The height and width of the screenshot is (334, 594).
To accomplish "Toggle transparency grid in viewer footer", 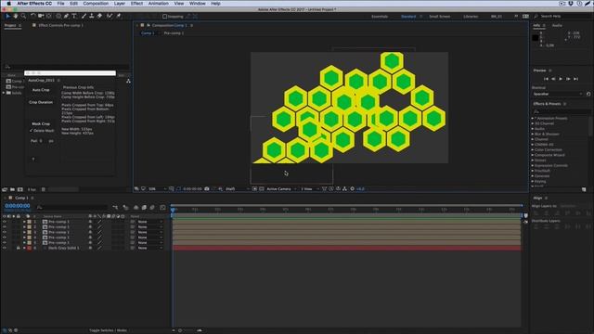I will (262, 188).
